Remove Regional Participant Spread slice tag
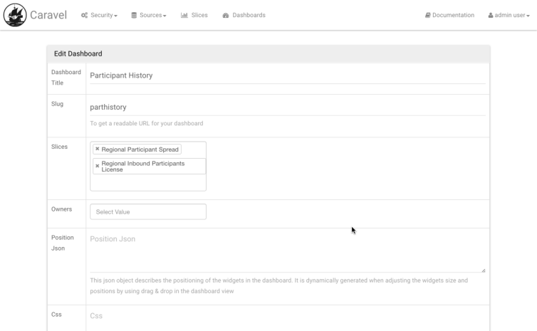 (x=98, y=149)
